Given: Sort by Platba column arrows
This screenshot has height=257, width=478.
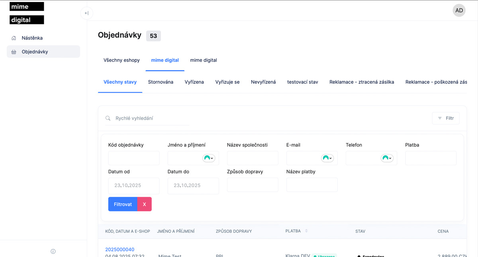Looking at the screenshot, I should (x=306, y=231).
